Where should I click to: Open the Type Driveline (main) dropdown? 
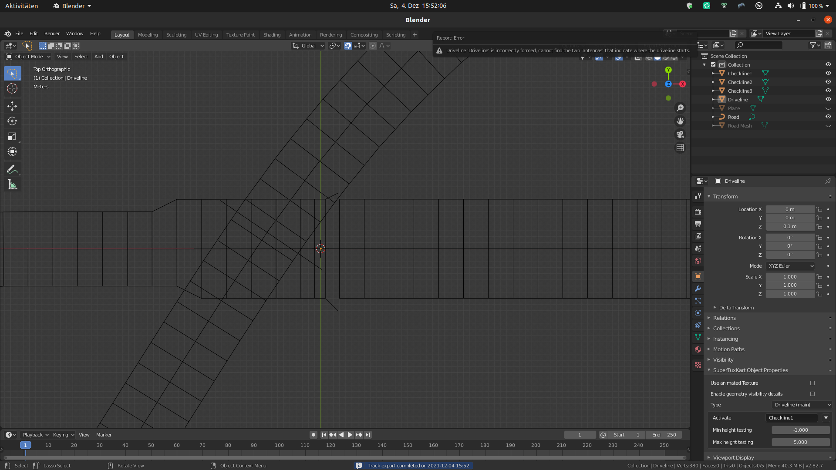pyautogui.click(x=802, y=405)
